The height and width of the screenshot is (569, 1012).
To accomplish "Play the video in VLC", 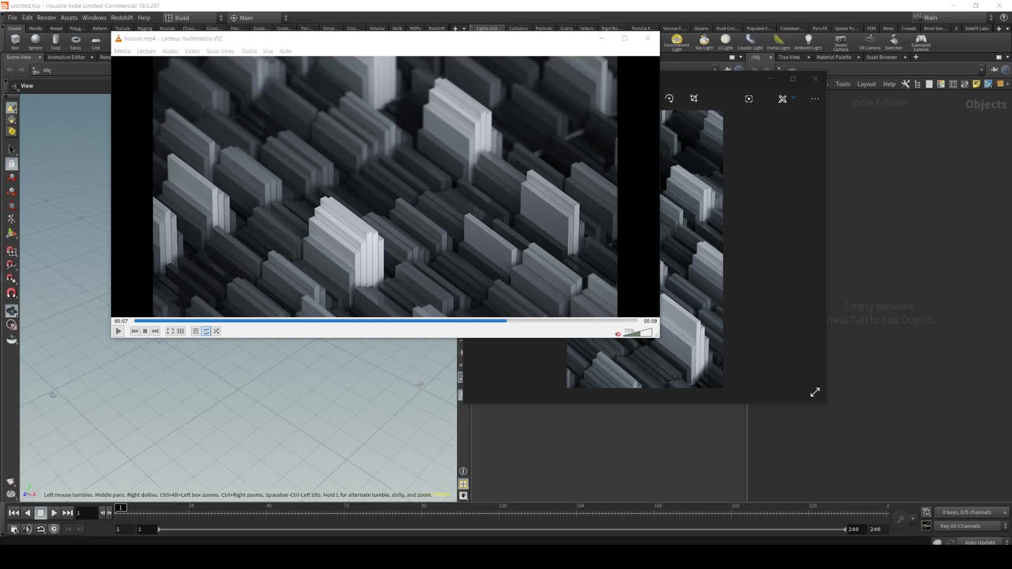I will click(119, 331).
